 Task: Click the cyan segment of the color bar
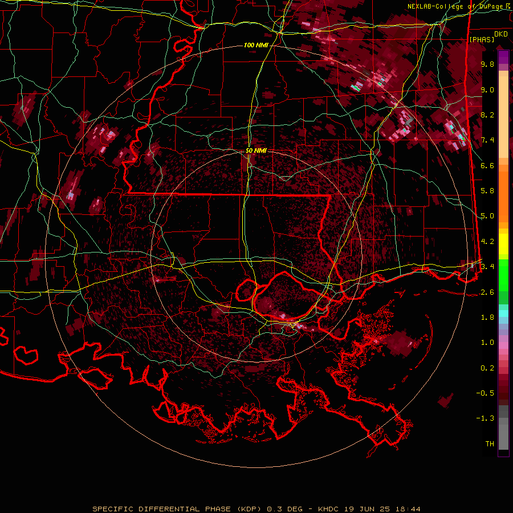click(x=503, y=313)
